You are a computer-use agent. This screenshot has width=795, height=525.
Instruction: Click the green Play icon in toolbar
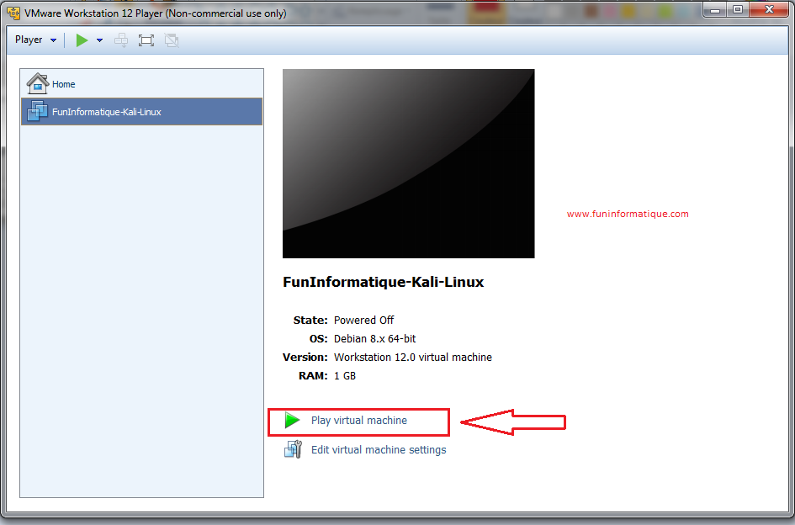[x=82, y=40]
